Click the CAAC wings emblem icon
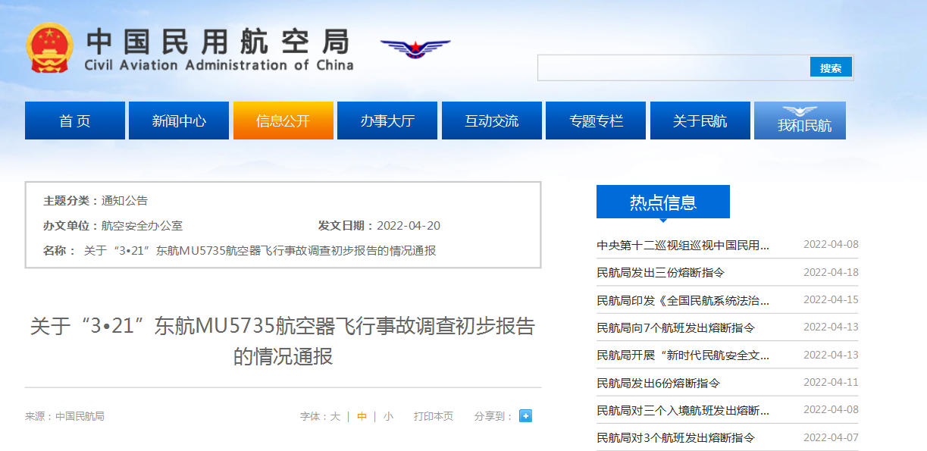The width and height of the screenshot is (927, 451). (415, 49)
